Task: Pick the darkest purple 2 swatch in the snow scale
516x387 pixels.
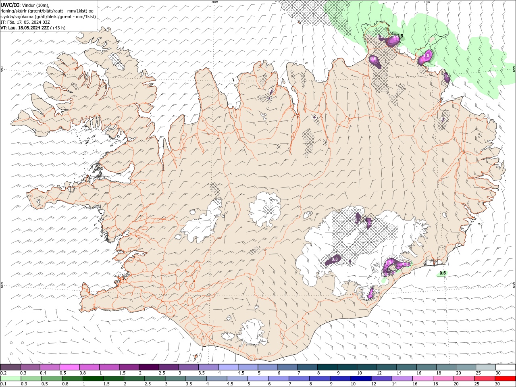Action: pyautogui.click(x=149, y=367)
